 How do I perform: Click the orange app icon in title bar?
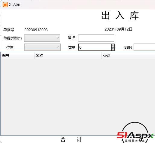(5, 5)
